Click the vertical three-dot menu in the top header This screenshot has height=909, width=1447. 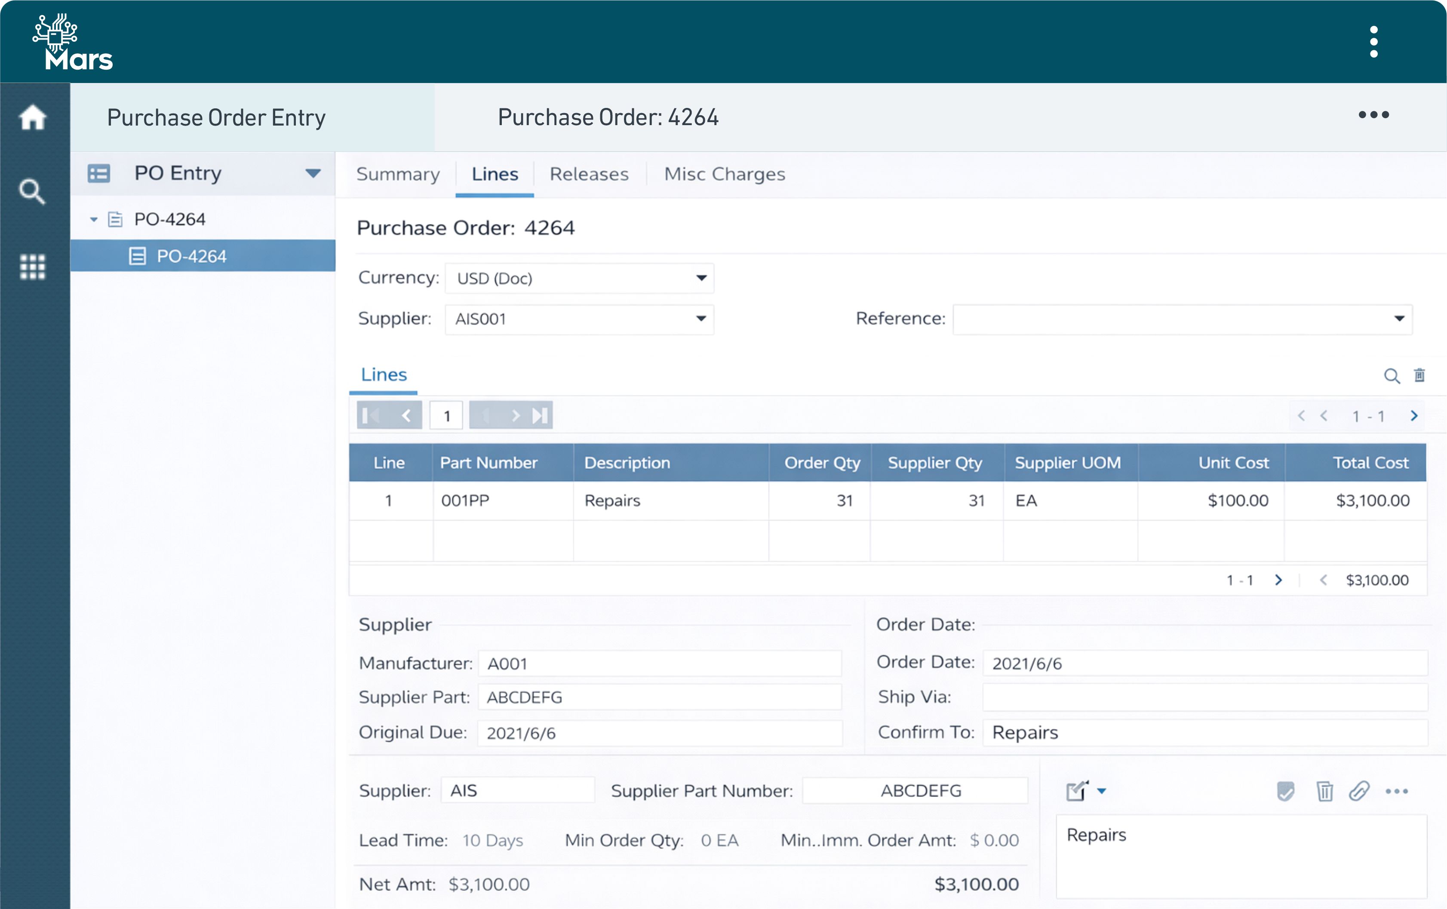tap(1373, 41)
